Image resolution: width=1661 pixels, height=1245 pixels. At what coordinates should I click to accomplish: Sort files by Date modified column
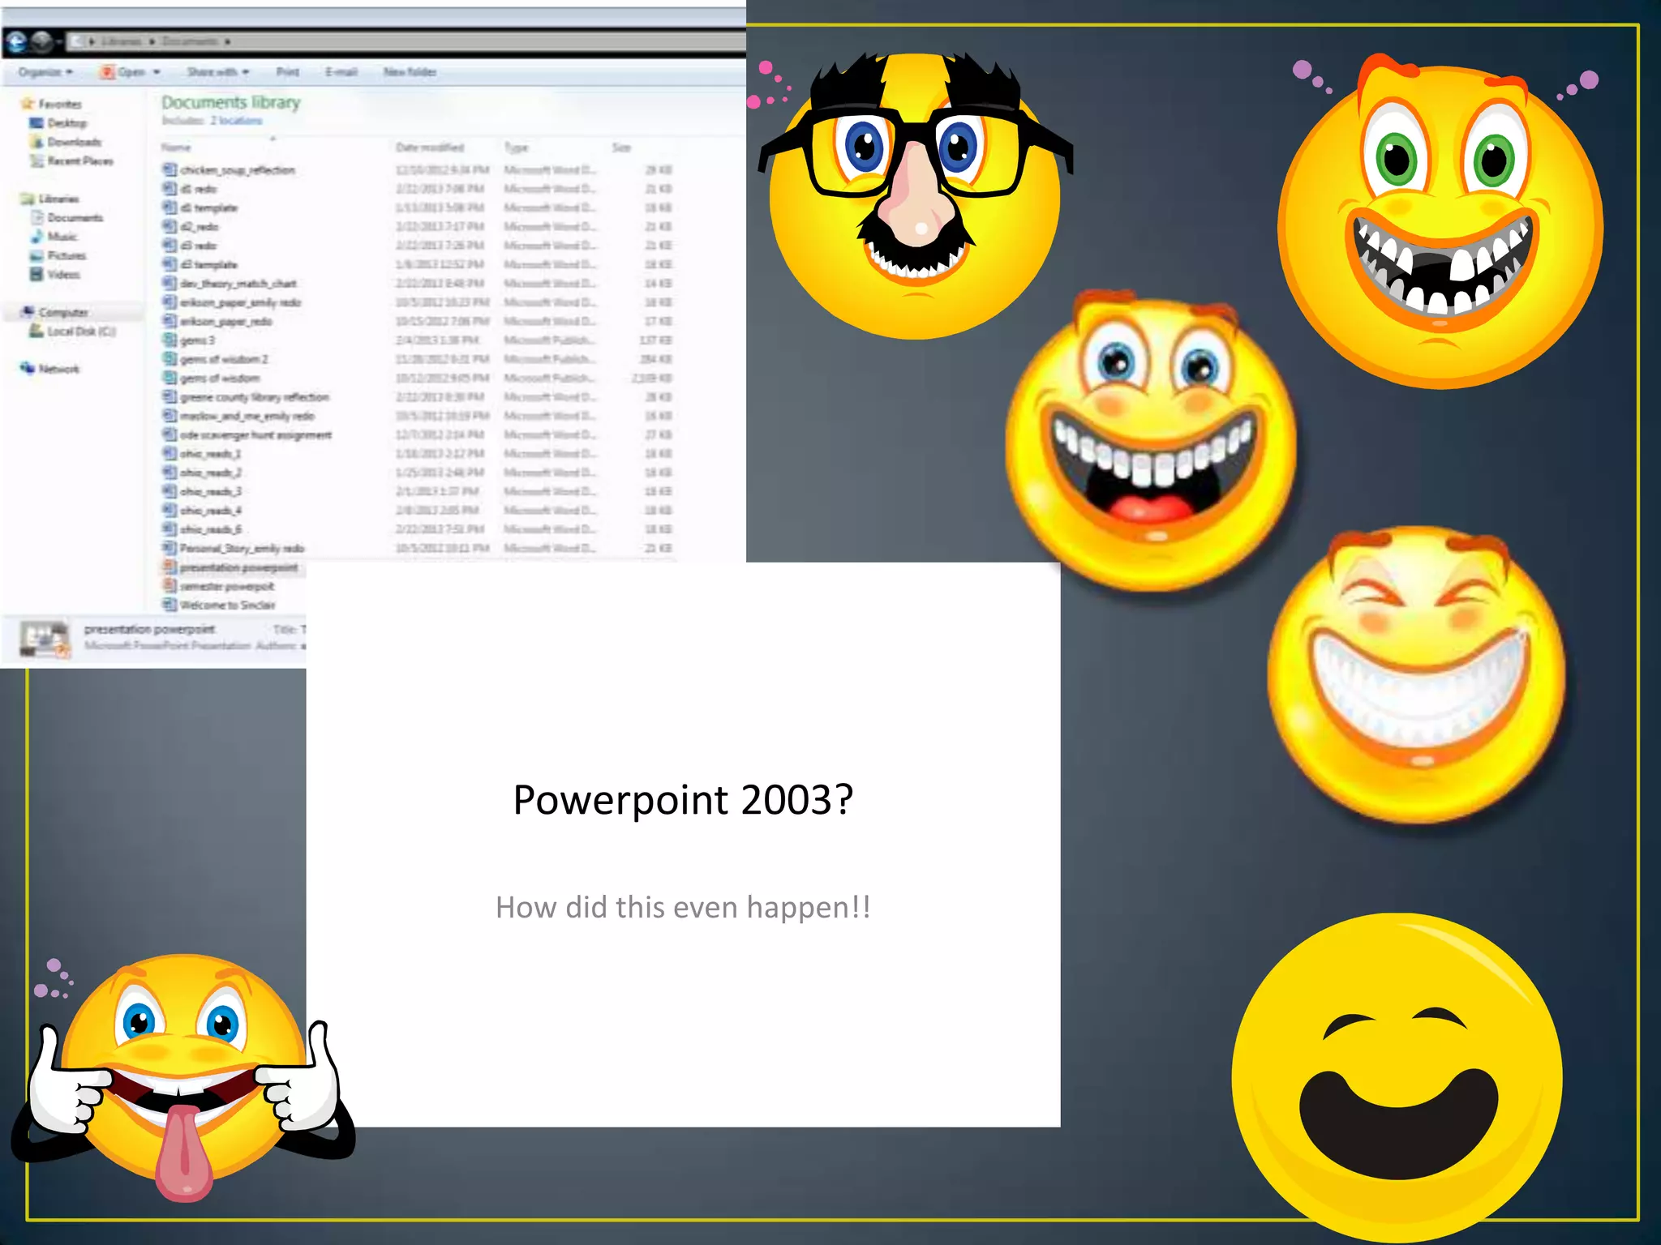tap(429, 148)
